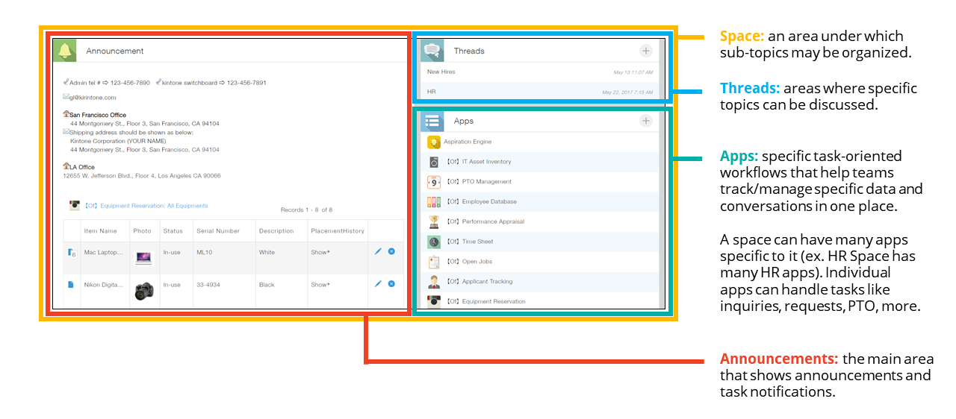Click the Apps list icon
The width and height of the screenshot is (956, 419).
(432, 121)
